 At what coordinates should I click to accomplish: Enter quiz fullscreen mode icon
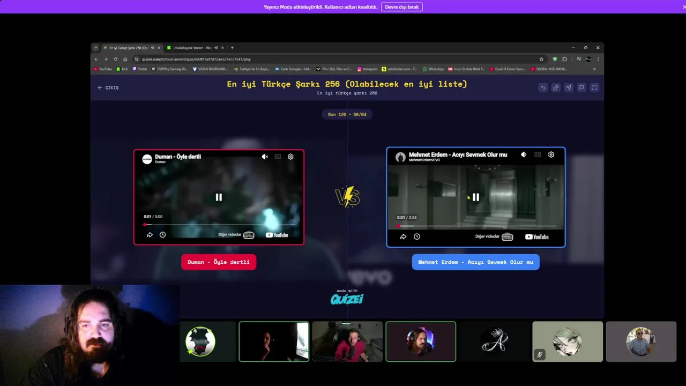point(594,87)
